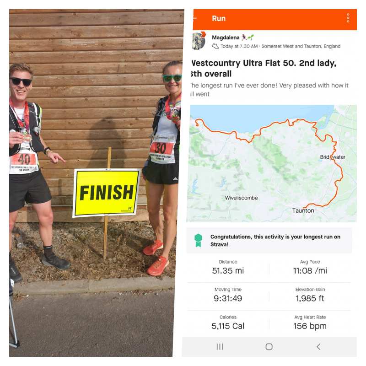The width and height of the screenshot is (366, 366).
Task: Tap the Android recent apps button
Action: (220, 347)
